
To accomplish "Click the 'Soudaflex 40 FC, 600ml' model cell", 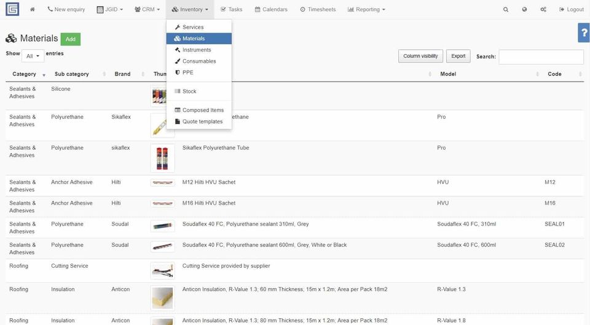I will (x=466, y=245).
